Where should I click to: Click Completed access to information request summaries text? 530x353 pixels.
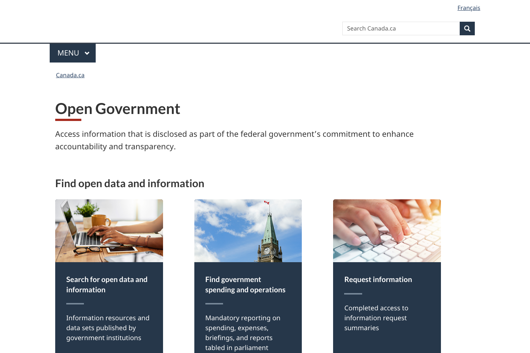pos(376,318)
